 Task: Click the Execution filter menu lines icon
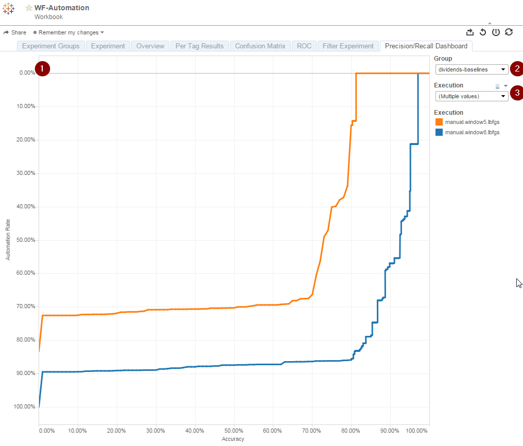click(497, 86)
